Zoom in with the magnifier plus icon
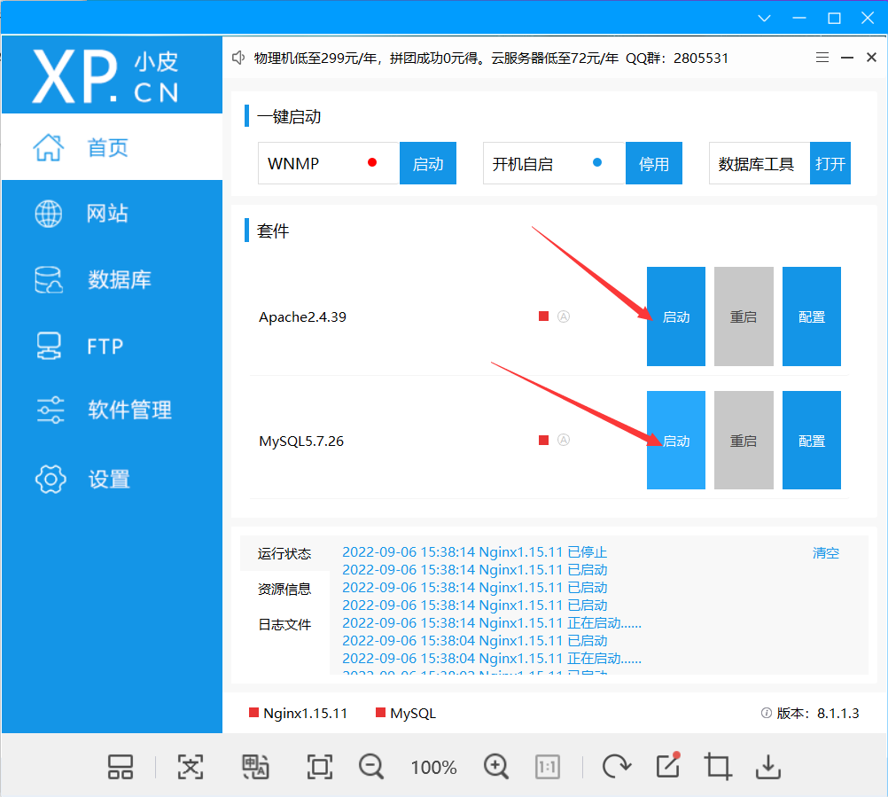888x797 pixels. coord(496,767)
